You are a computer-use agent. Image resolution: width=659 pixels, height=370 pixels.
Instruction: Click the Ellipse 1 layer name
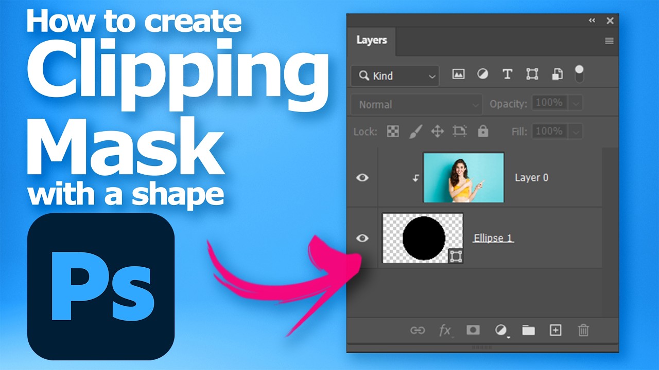tap(493, 238)
